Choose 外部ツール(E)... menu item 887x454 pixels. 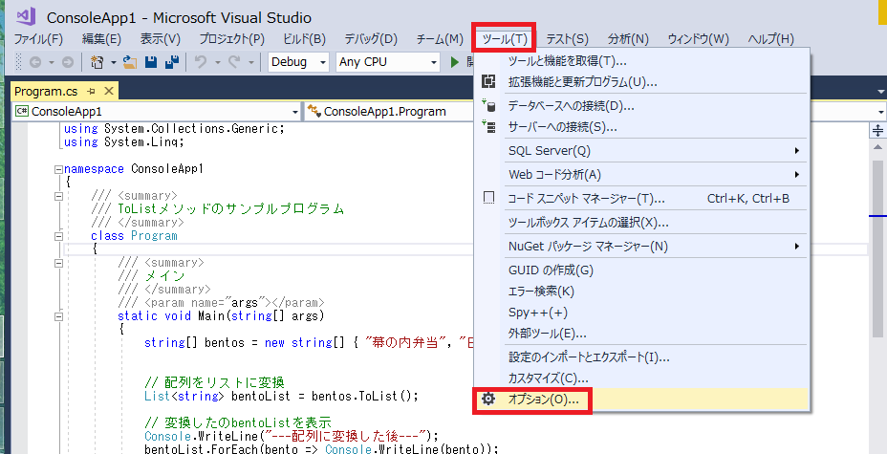pos(642,333)
